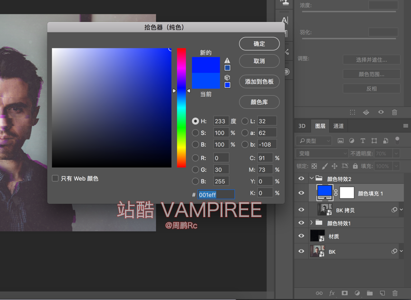This screenshot has height=300, width=411.
Task: Click the 颜色范围 button
Action: [x=372, y=74]
